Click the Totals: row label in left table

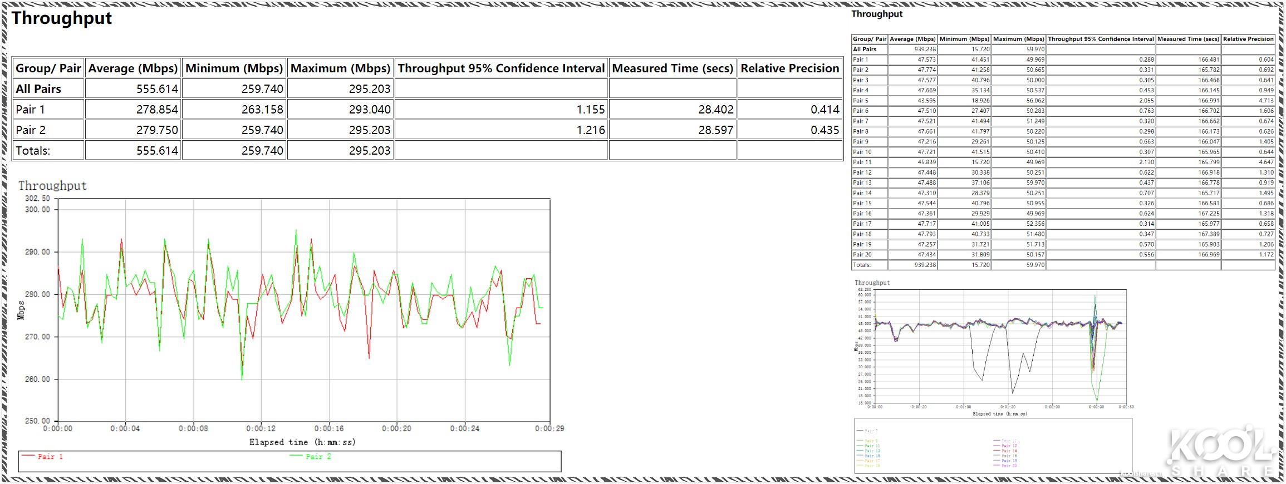(x=33, y=151)
